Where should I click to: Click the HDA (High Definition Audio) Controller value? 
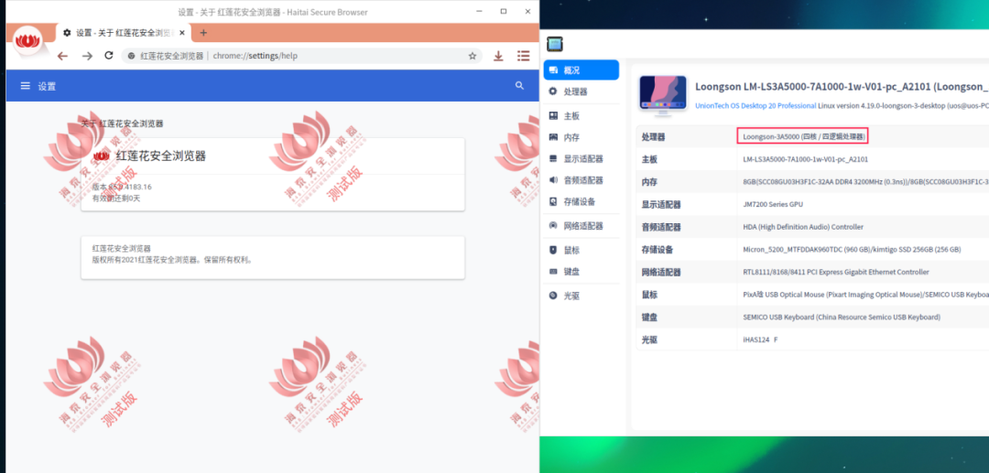coord(803,227)
